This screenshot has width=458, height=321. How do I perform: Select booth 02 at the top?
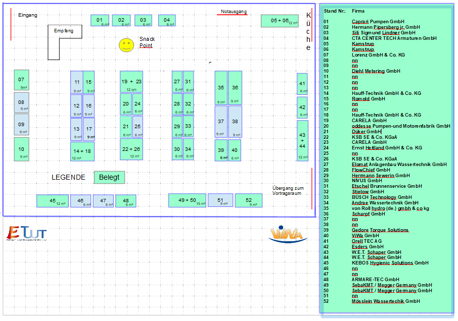point(121,20)
